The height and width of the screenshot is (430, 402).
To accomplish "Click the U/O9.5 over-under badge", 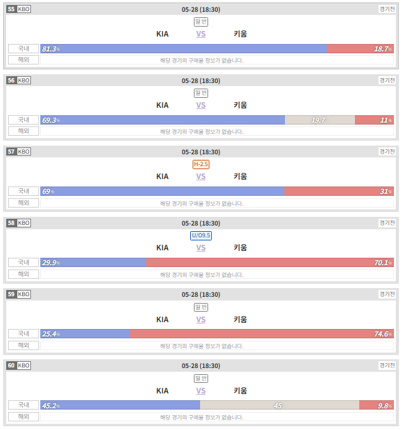I will (x=201, y=235).
